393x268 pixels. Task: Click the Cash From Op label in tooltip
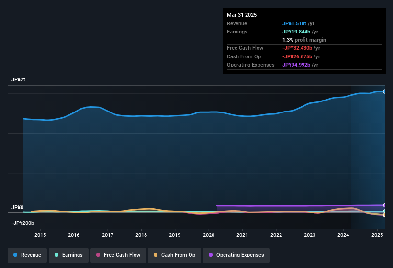(x=244, y=56)
